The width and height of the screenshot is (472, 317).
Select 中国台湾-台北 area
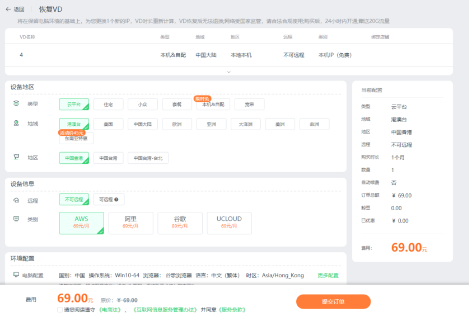click(x=148, y=158)
